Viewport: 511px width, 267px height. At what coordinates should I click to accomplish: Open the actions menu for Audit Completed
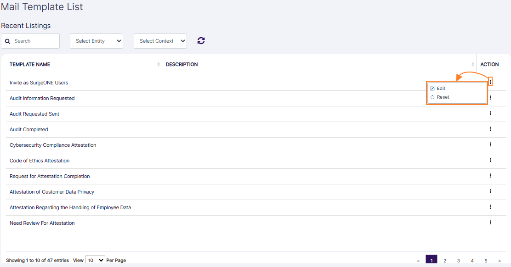[x=490, y=129]
